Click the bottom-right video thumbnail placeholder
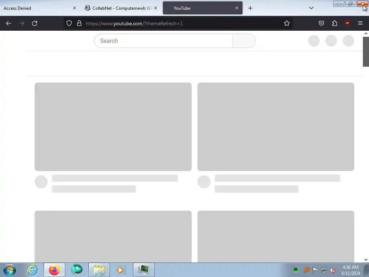Screen dimensions: 369x277 click(276, 236)
